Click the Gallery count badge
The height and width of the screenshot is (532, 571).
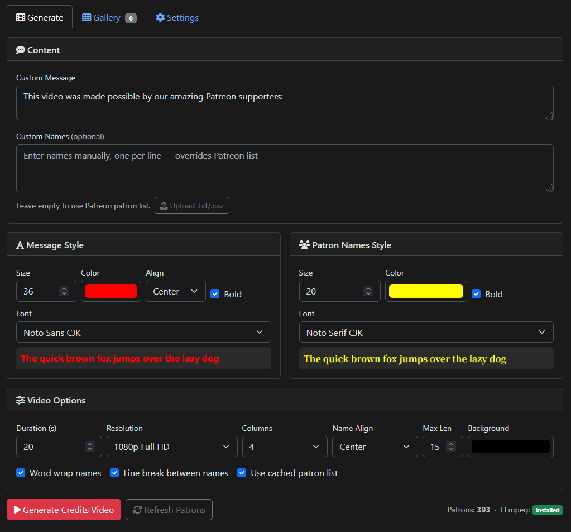click(x=131, y=18)
